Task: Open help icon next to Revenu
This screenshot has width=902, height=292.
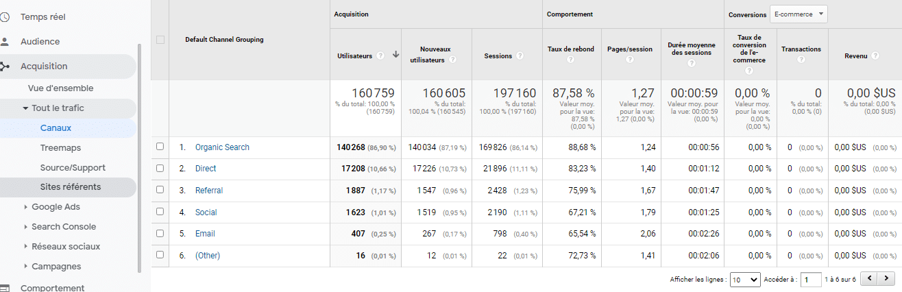Action: 875,56
